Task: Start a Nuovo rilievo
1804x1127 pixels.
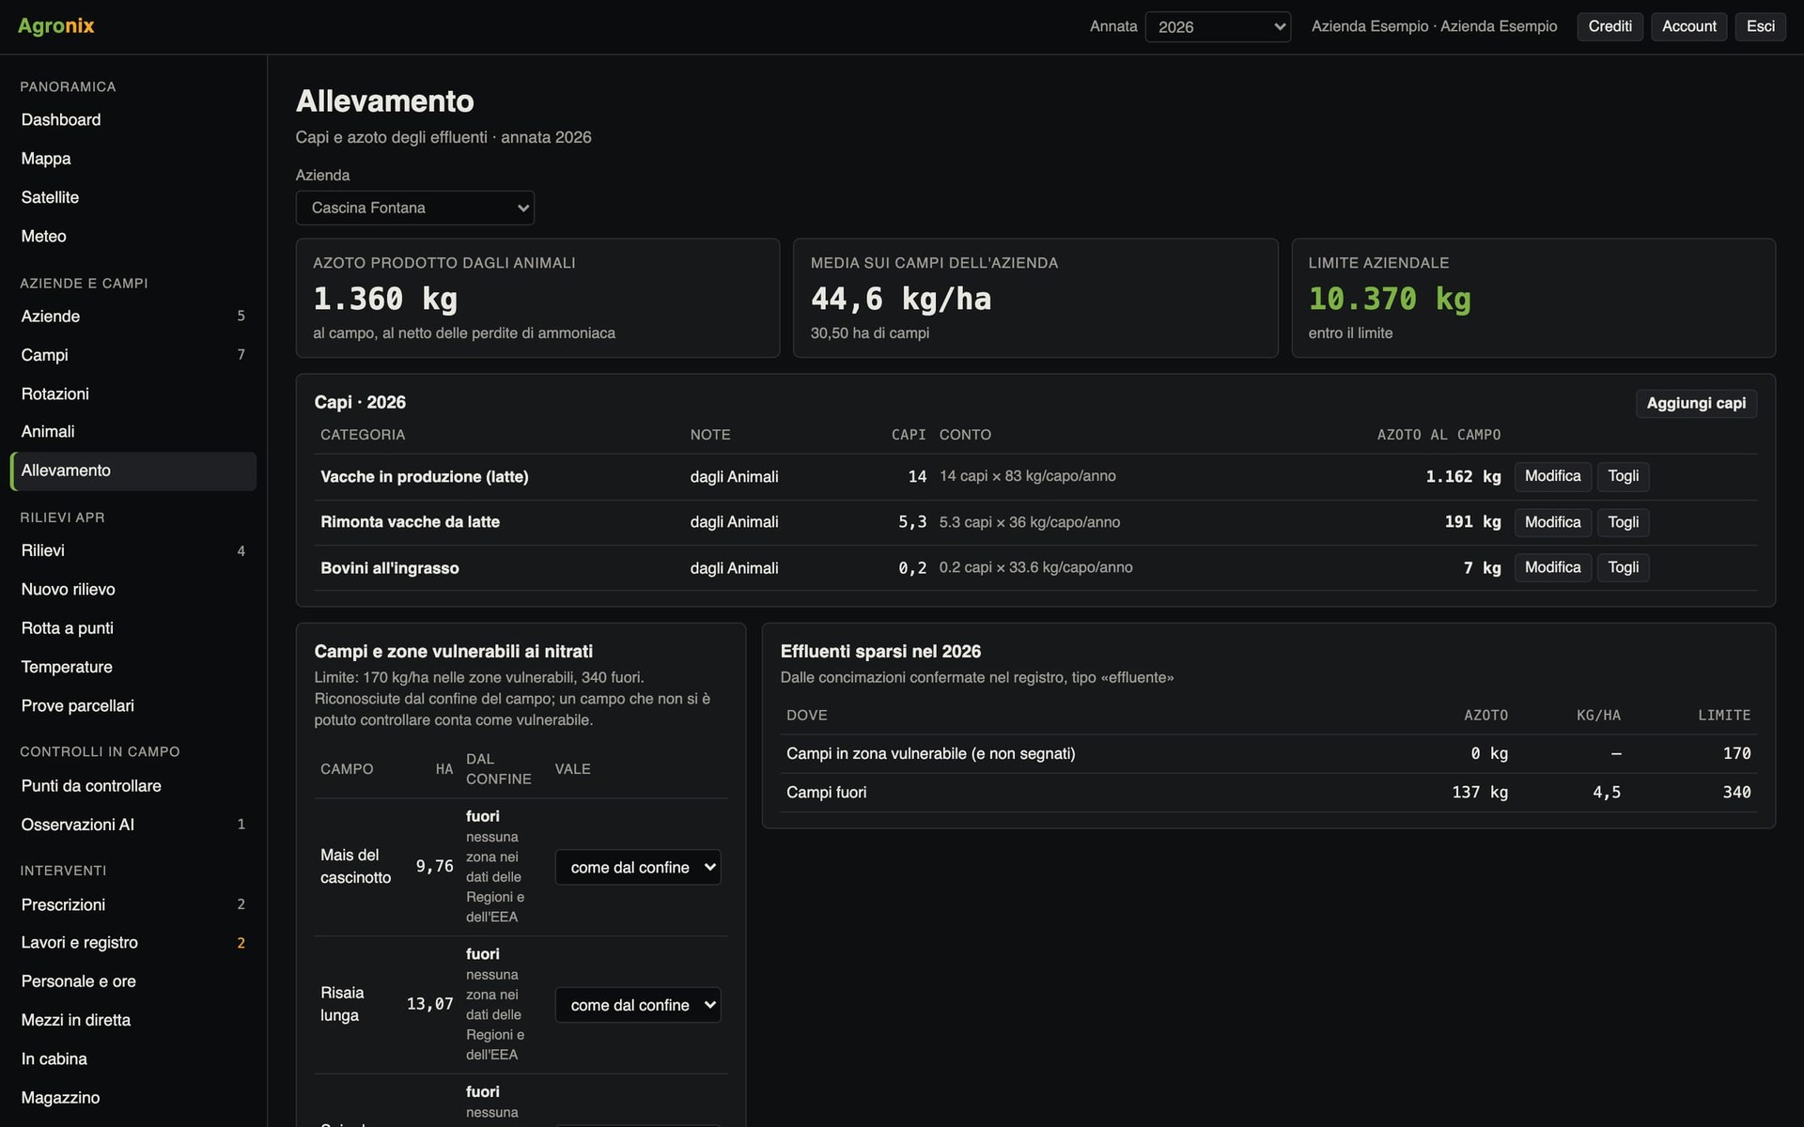Action: pos(133,590)
